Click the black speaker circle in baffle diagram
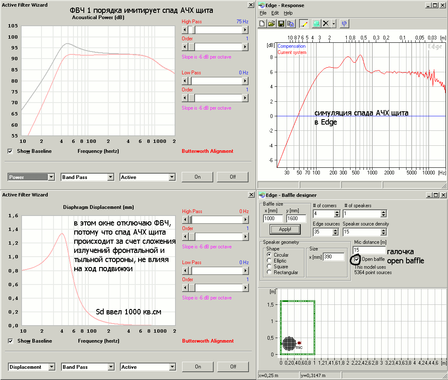This screenshot has height=380, width=448. pos(289,343)
